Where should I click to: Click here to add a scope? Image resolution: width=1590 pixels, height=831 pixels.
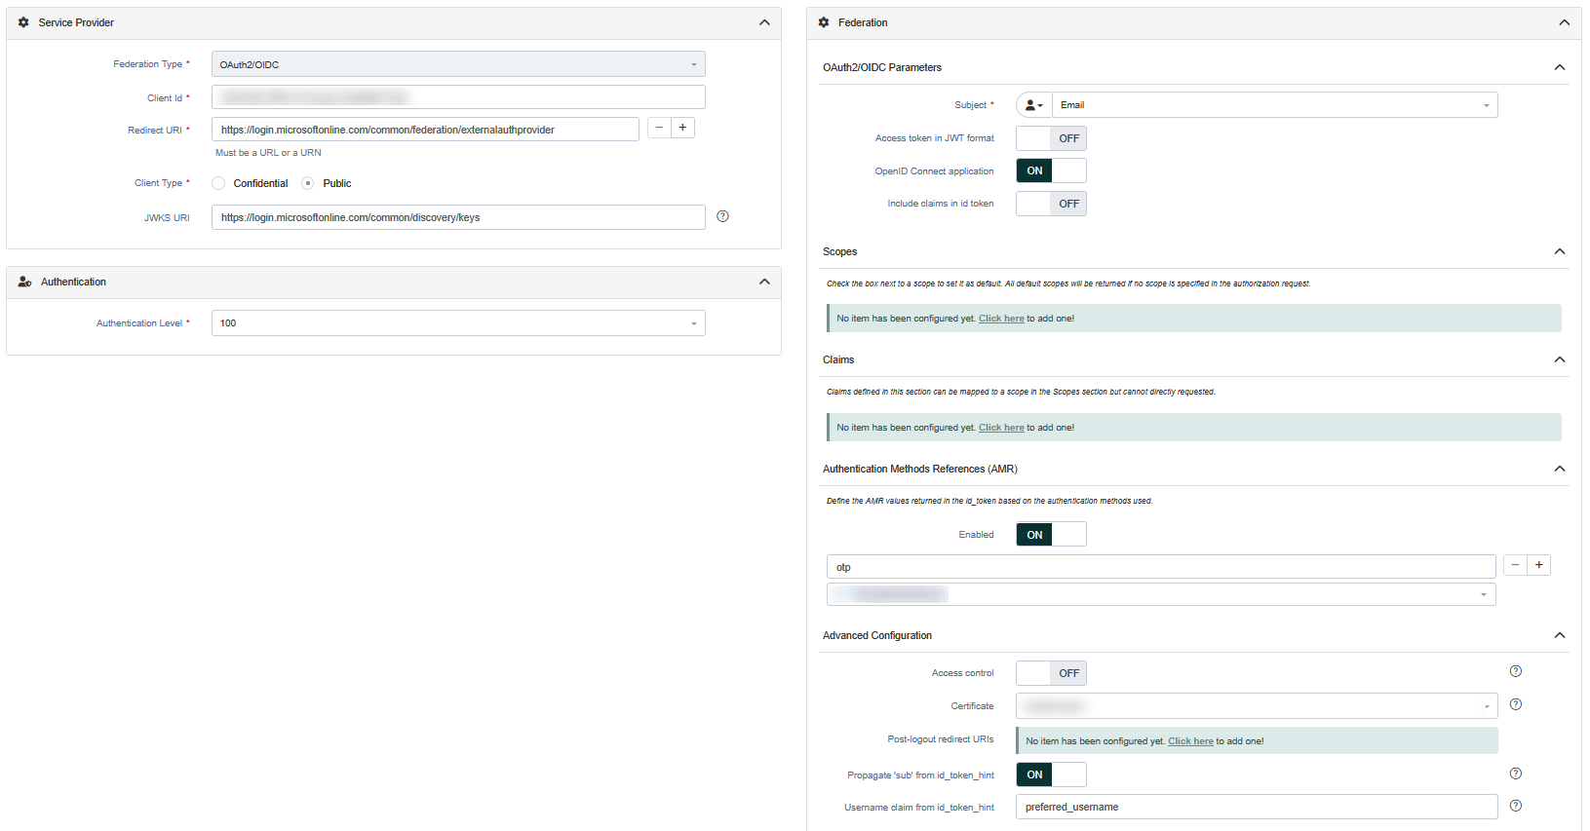point(1001,319)
